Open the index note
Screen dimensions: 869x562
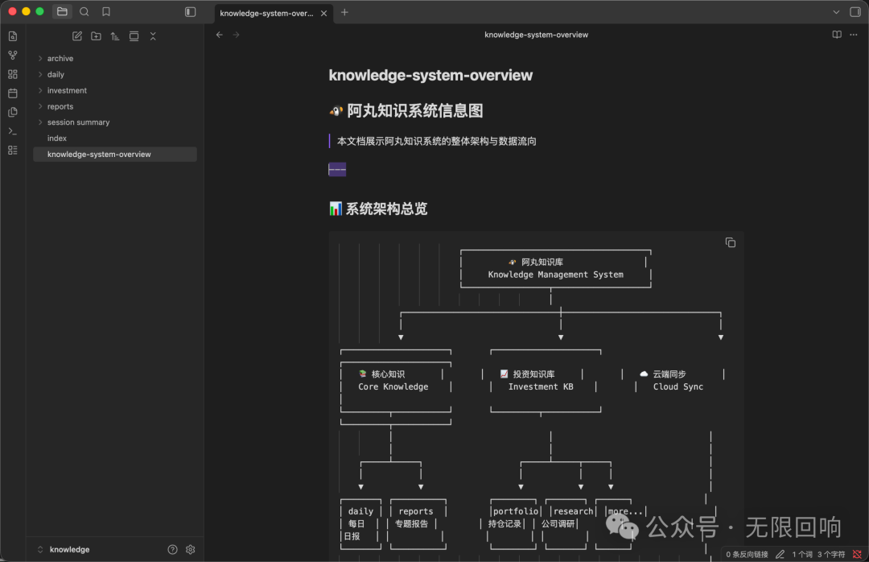coord(57,138)
